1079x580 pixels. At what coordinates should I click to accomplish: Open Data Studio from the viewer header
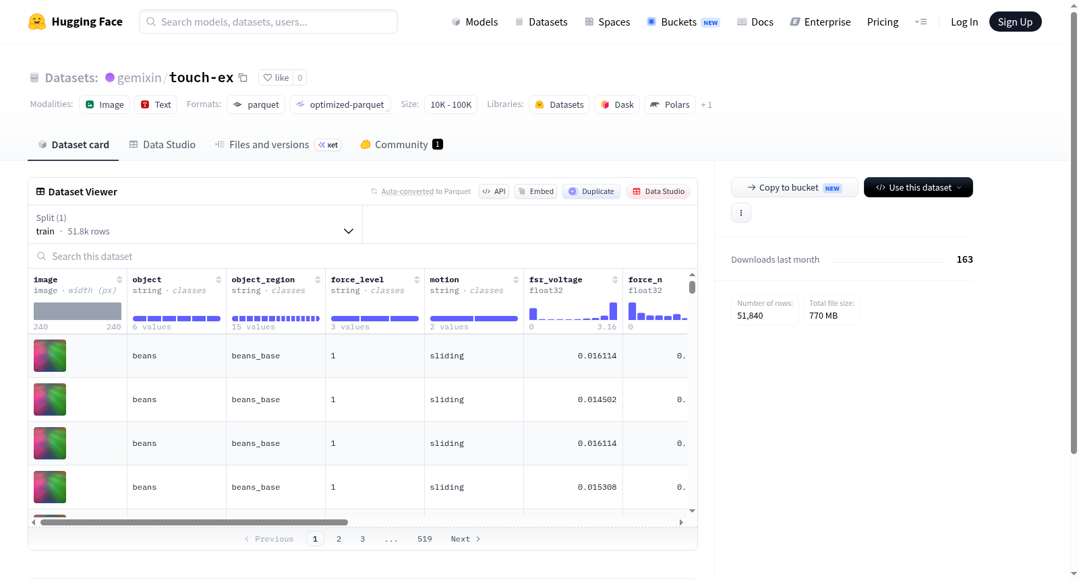click(658, 191)
